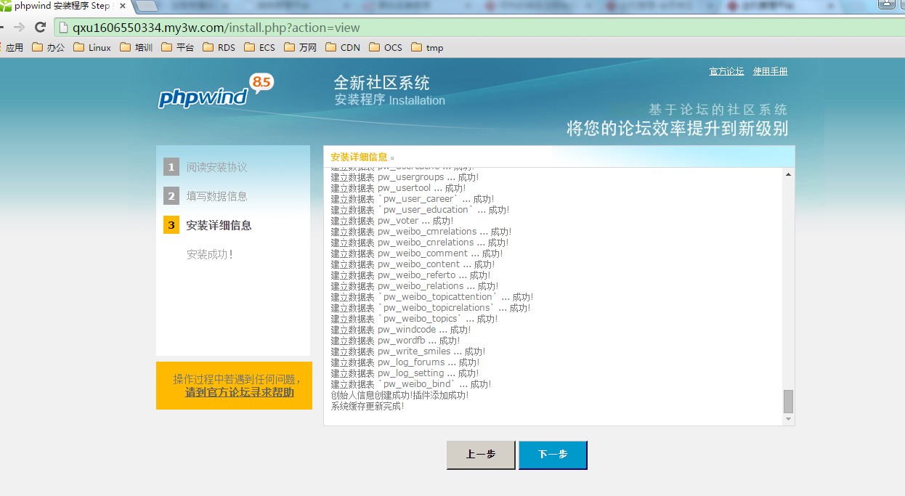
Task: Open the 培训 bookmark folder
Action: pos(136,48)
